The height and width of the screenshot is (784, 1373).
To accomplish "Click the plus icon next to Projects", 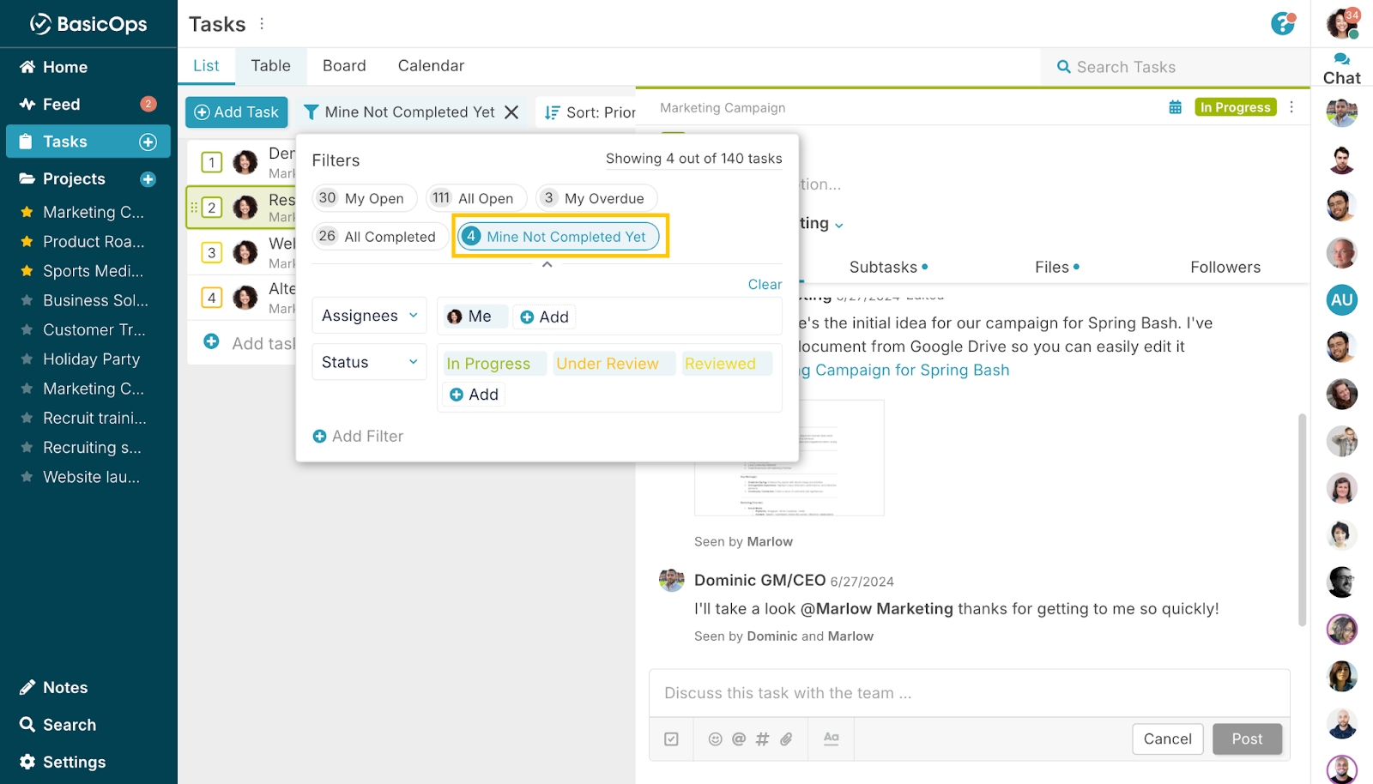I will tap(148, 179).
